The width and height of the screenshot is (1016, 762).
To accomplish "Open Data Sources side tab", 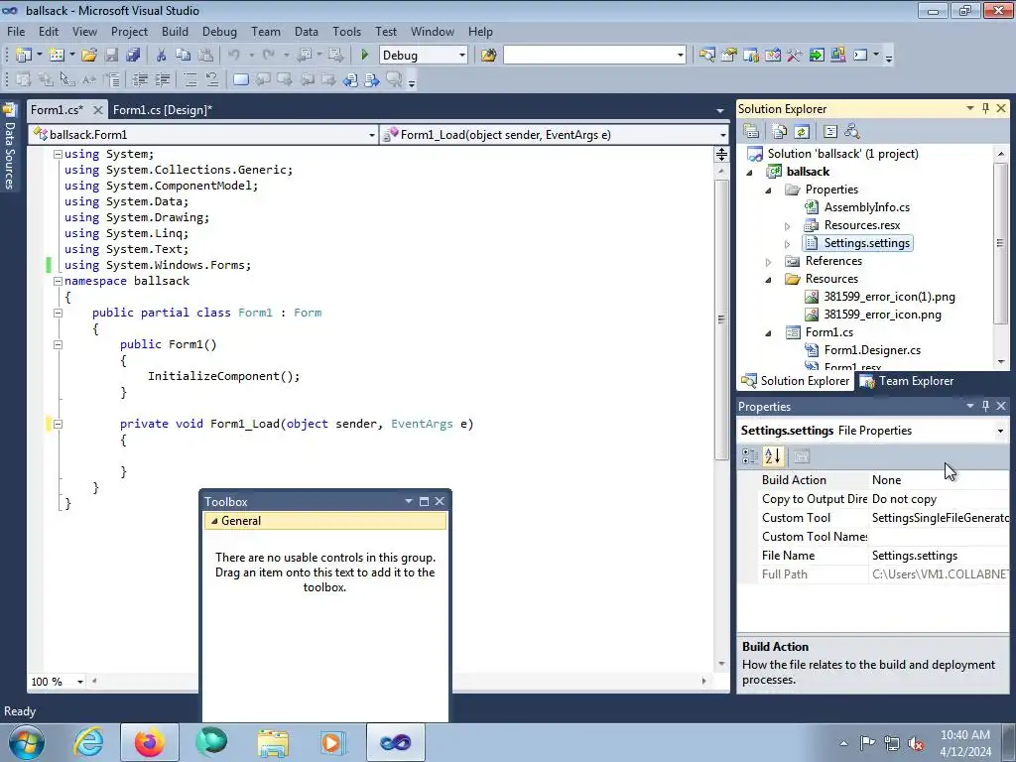I will [x=10, y=146].
